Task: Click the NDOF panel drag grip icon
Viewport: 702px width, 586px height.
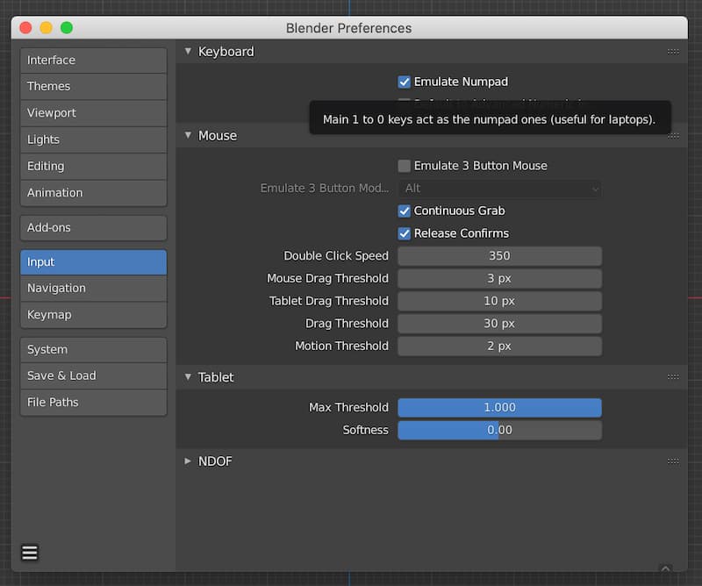Action: (x=673, y=461)
